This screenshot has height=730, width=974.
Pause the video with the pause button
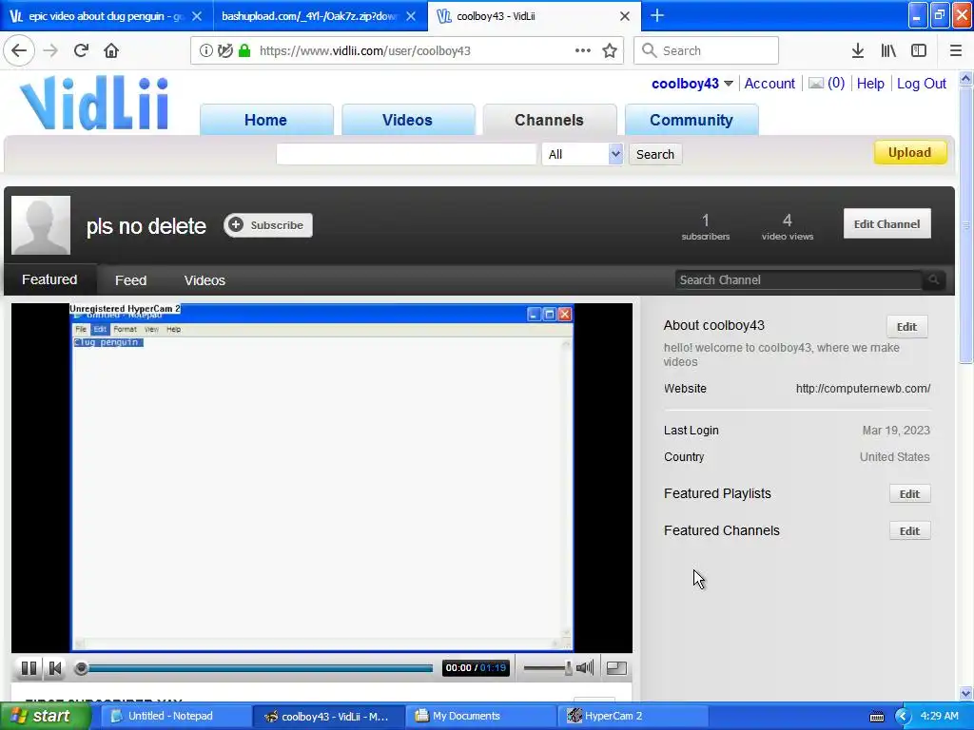[29, 668]
